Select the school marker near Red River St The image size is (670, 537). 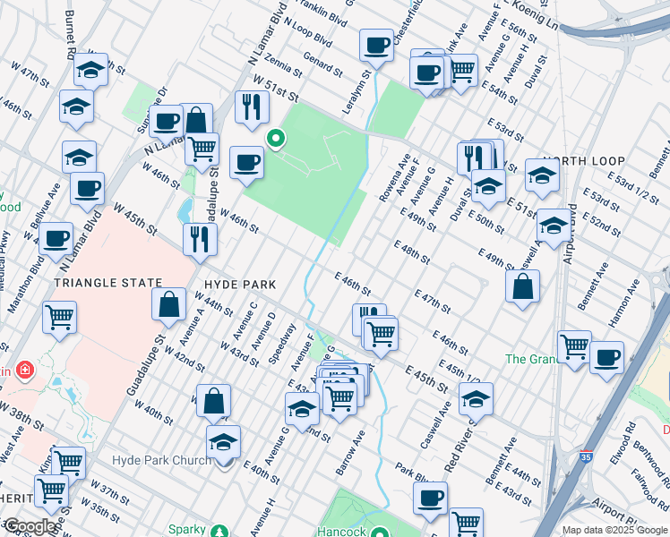tap(476, 399)
